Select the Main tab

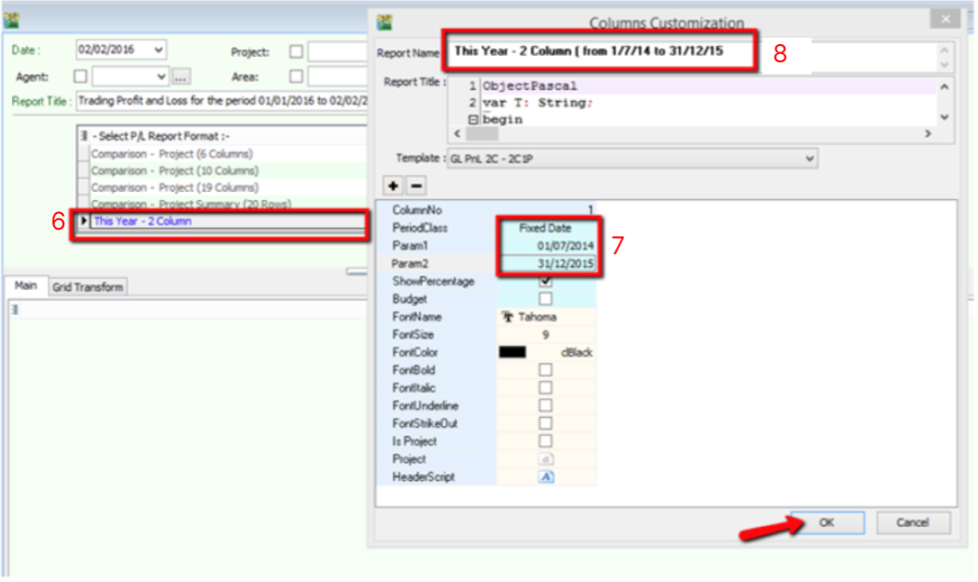[26, 286]
